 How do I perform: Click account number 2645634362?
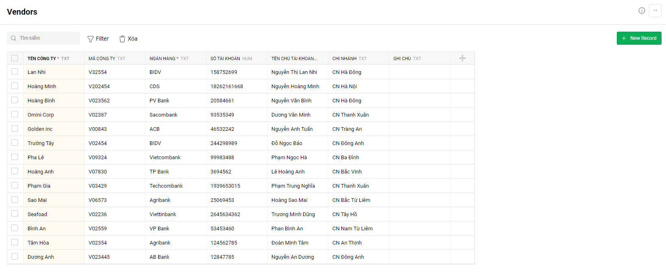coord(236,214)
